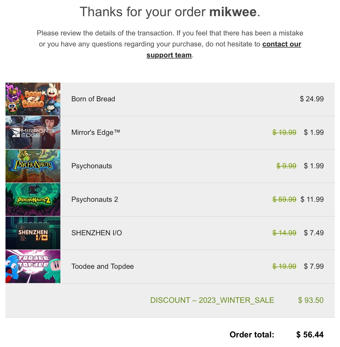This screenshot has width=340, height=347.
Task: Select the Mirror's Edge™ game title
Action: click(x=96, y=132)
